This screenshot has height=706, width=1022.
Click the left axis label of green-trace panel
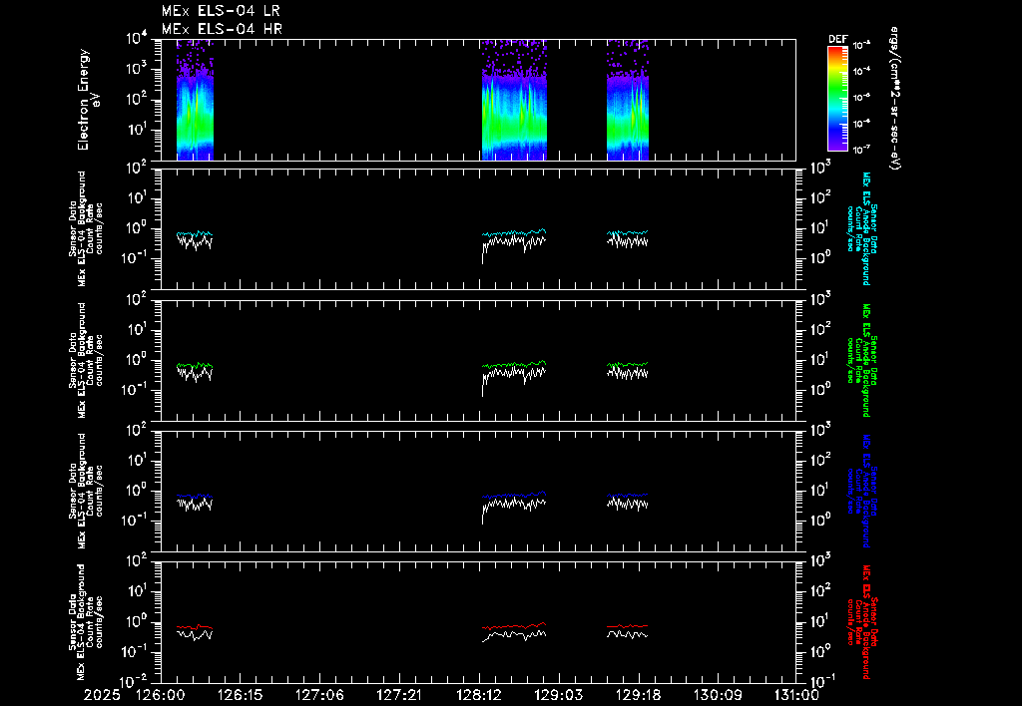[x=86, y=360]
